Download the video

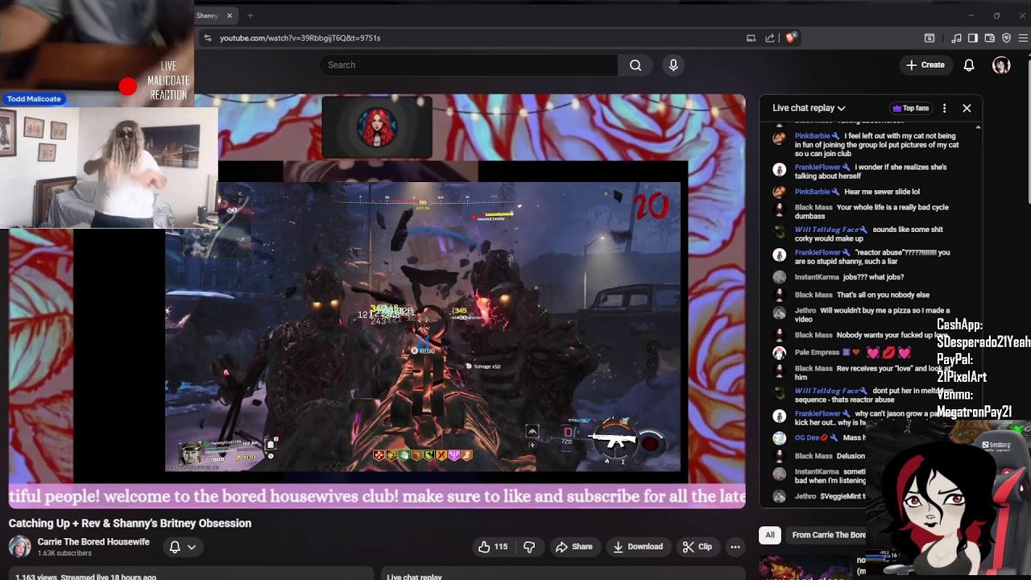(x=637, y=547)
